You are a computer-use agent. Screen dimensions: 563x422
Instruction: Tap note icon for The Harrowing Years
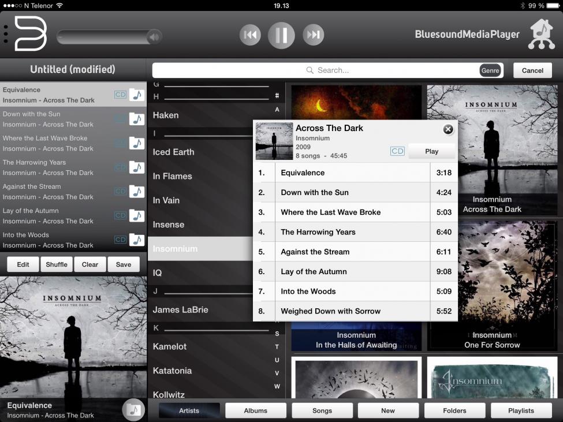(137, 167)
